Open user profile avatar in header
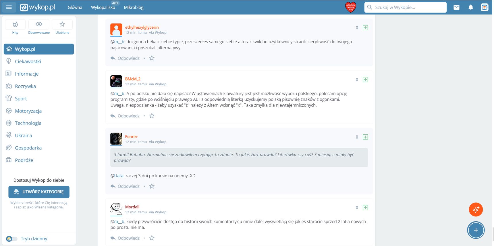Image resolution: width=494 pixels, height=246 pixels. [485, 7]
